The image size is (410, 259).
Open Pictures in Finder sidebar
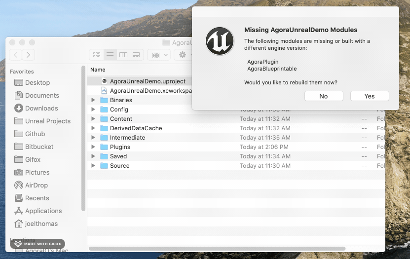[x=32, y=172]
